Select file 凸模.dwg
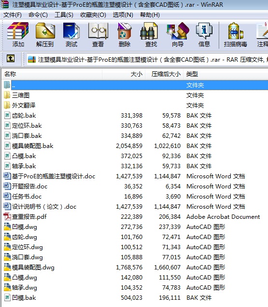This screenshot has height=307, width=268. point(25,278)
